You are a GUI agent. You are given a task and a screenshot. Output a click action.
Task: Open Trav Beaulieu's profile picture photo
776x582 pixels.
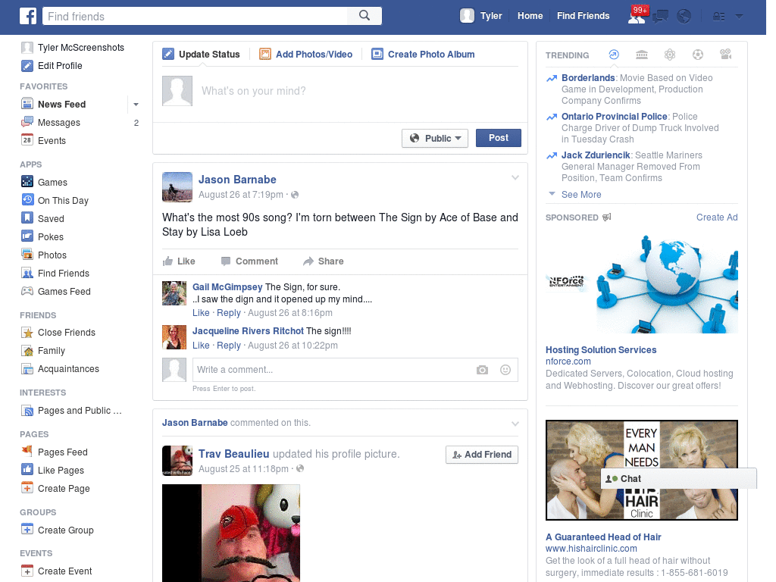(x=231, y=533)
